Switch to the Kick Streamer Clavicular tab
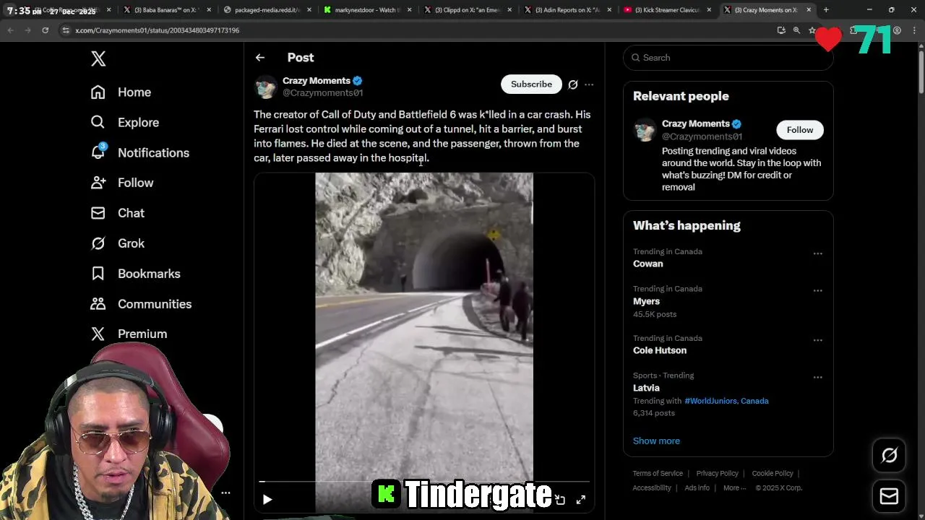The width and height of the screenshot is (925, 520). tap(667, 10)
